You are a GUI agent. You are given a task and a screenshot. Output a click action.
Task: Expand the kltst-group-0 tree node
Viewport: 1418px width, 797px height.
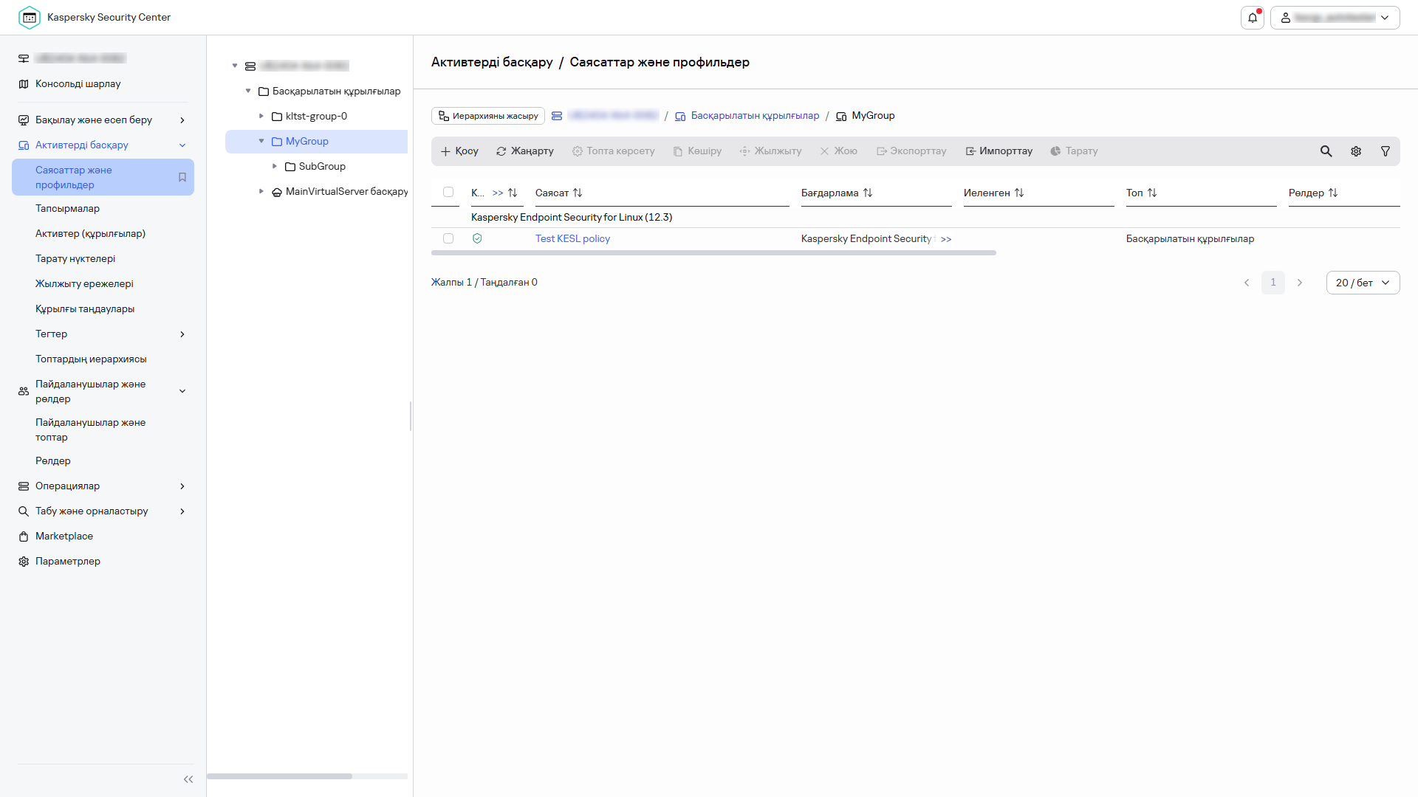point(261,116)
